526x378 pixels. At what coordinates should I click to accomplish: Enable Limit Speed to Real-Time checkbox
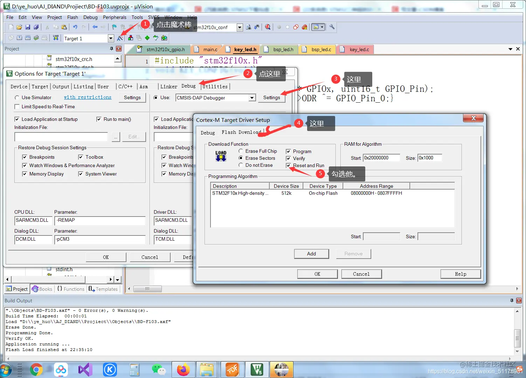point(17,106)
